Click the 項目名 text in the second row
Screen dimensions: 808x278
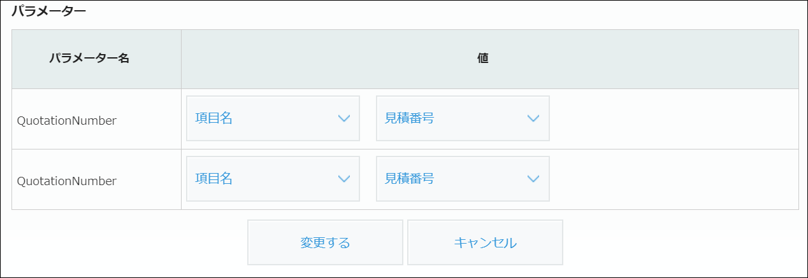[213, 179]
